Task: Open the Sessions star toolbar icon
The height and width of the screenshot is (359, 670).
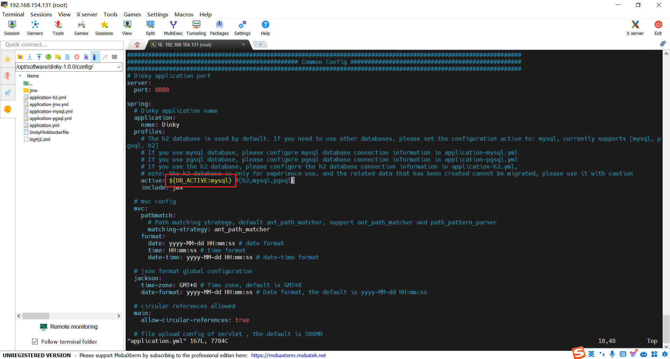Action: pos(104,28)
